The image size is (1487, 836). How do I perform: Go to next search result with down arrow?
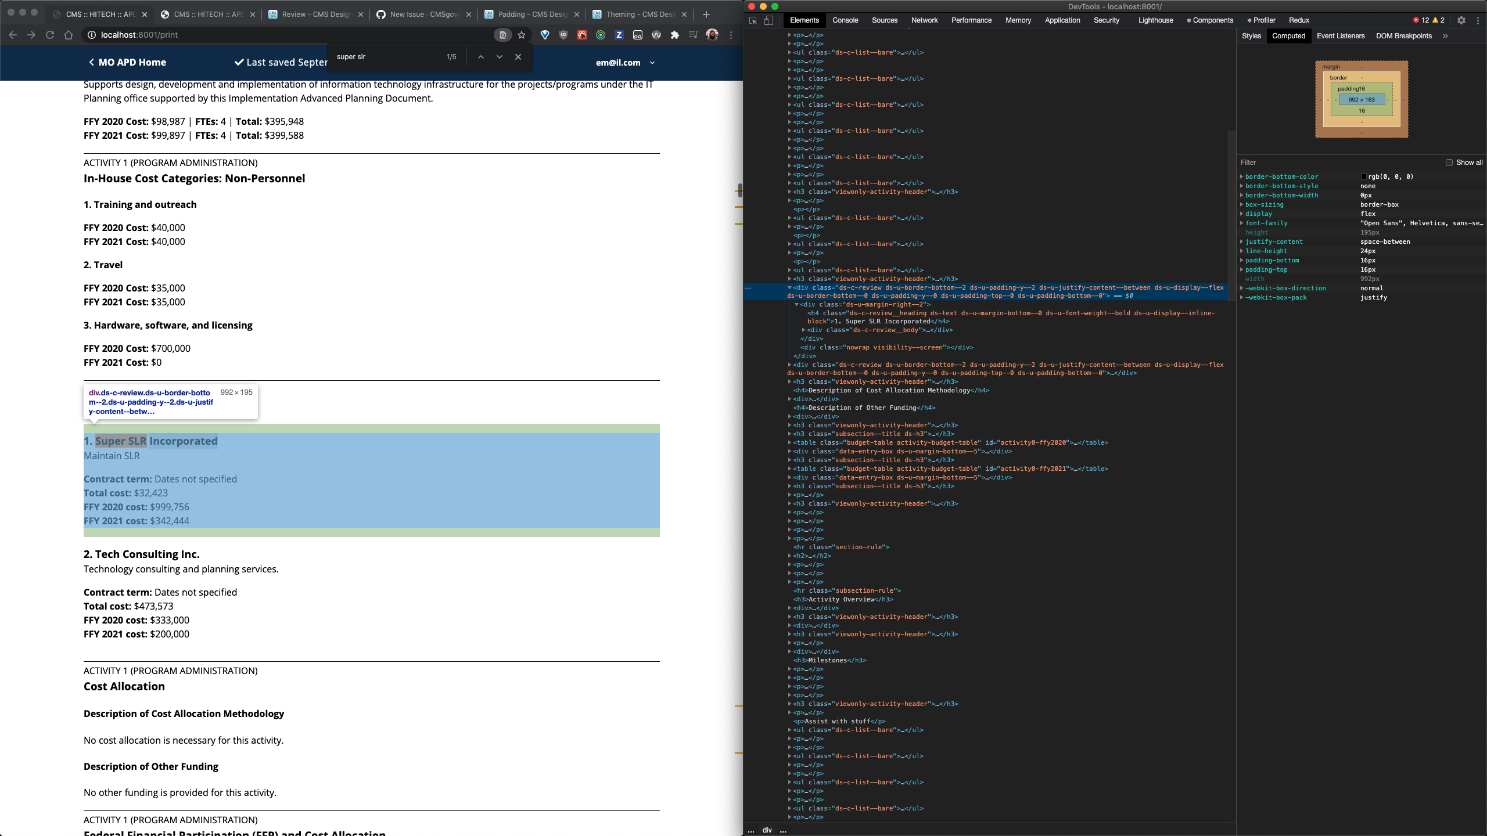(498, 57)
